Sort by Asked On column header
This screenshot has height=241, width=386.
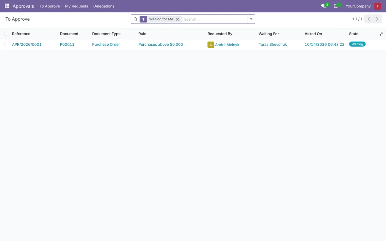313,34
